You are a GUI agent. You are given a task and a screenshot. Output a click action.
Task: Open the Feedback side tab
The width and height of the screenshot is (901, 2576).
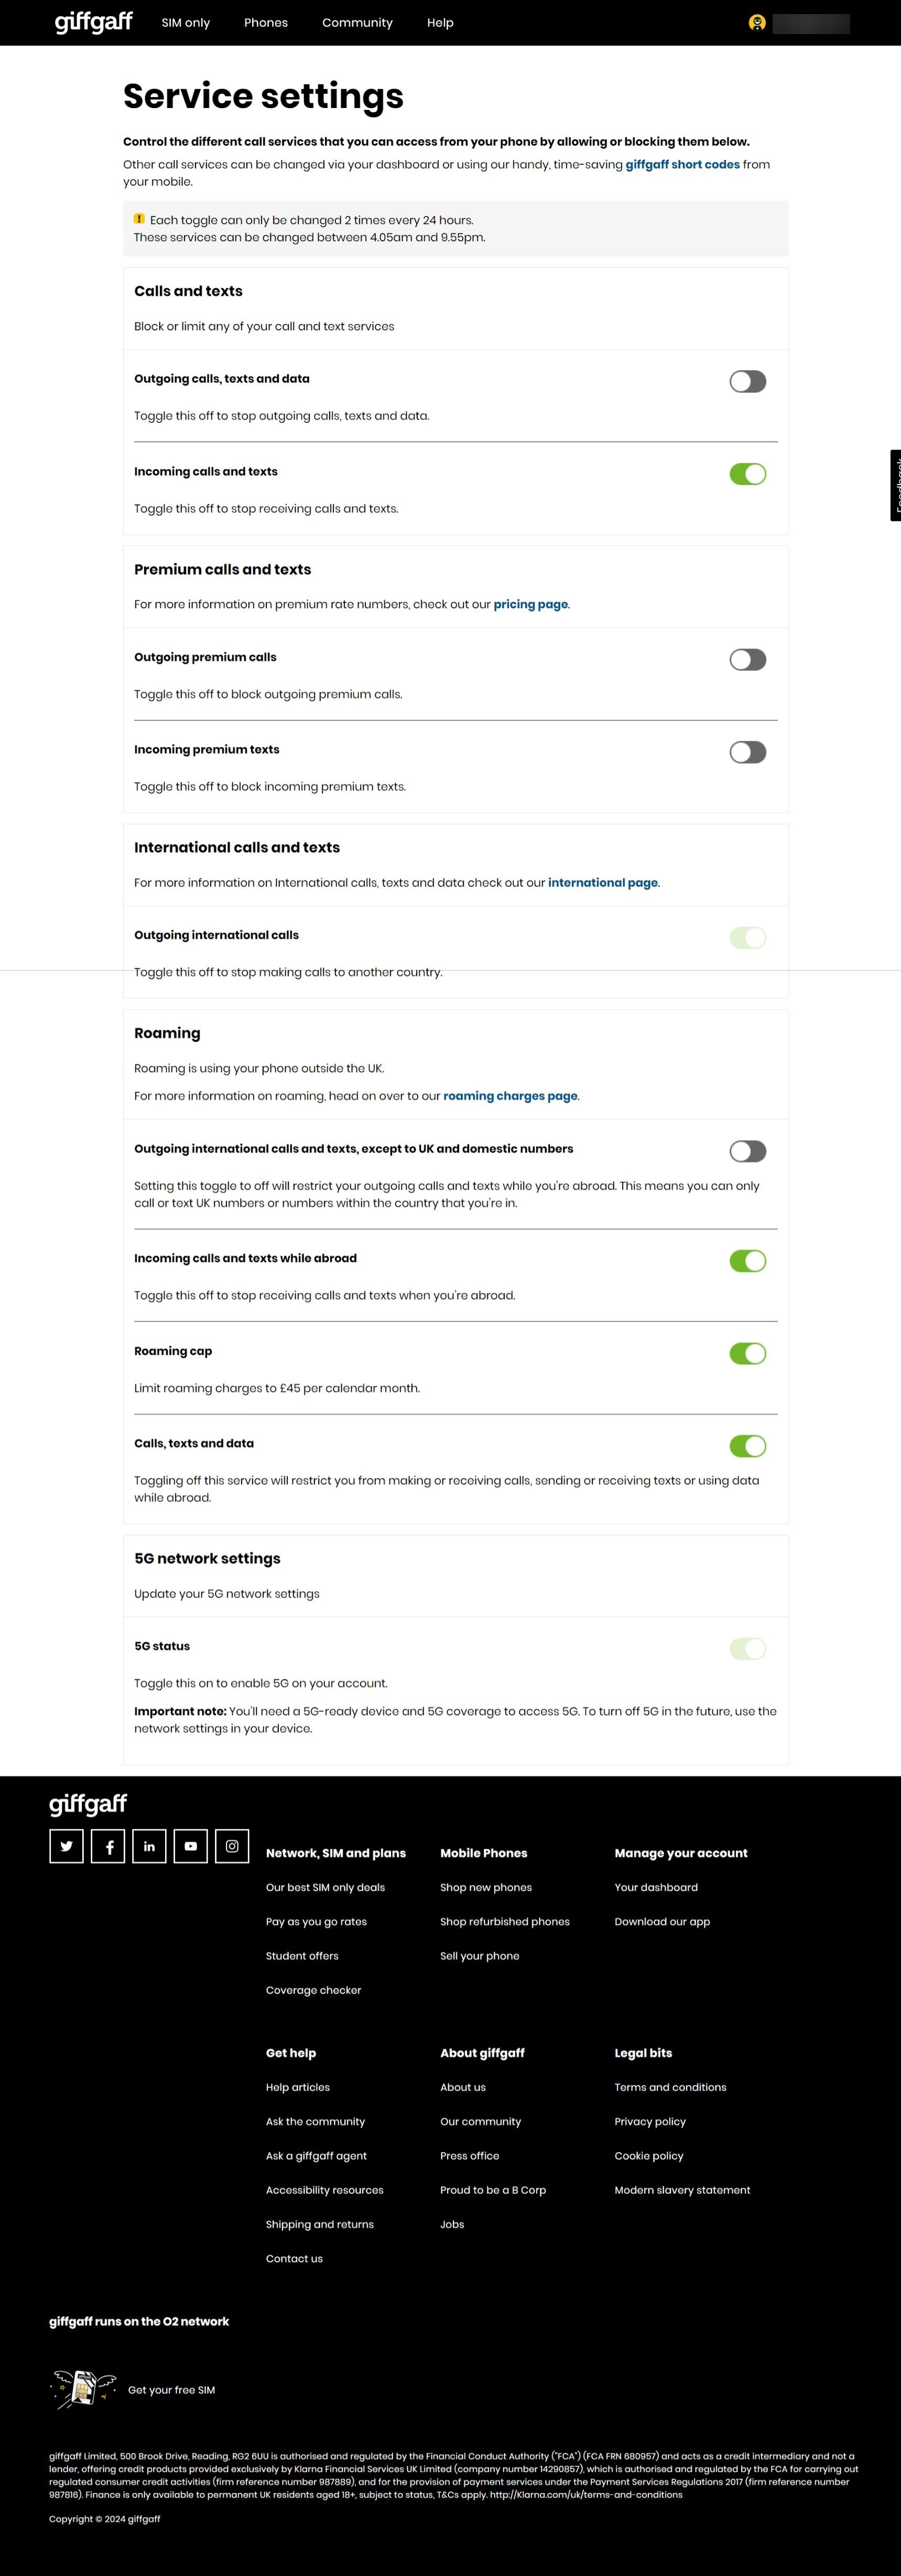click(x=895, y=485)
